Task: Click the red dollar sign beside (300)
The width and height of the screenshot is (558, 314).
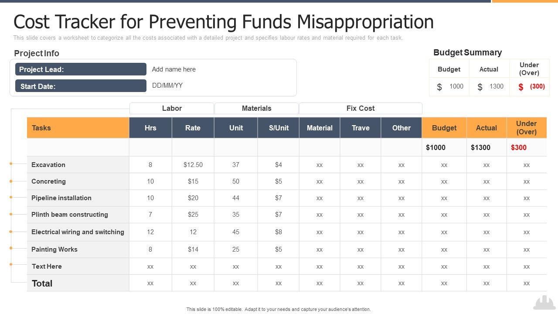Action: click(521, 87)
